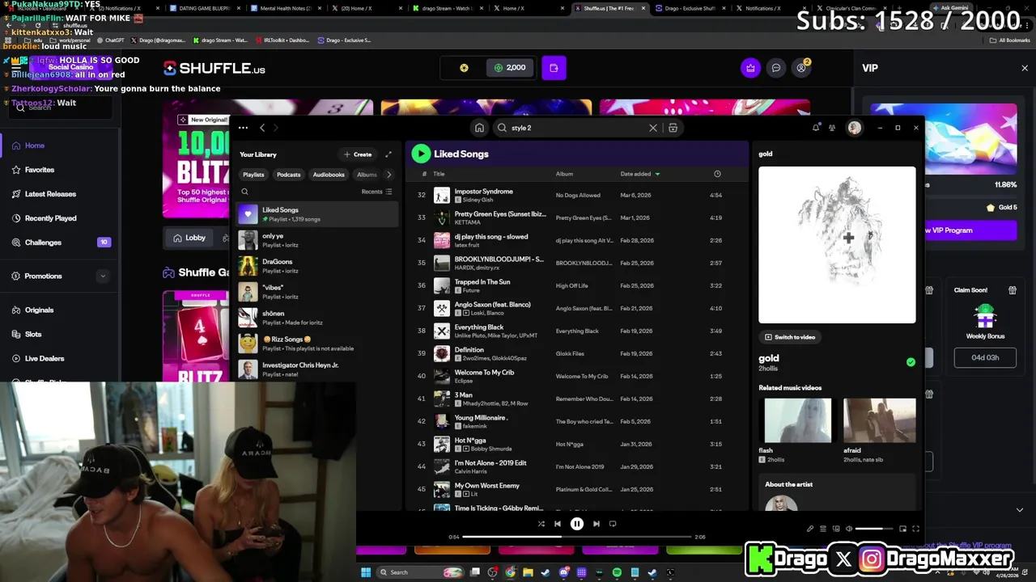Toggle liked status of gold
Image resolution: width=1036 pixels, height=582 pixels.
(911, 362)
